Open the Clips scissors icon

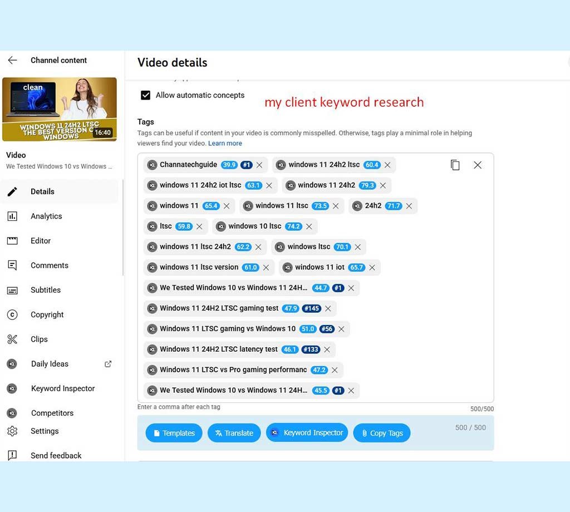[12, 339]
